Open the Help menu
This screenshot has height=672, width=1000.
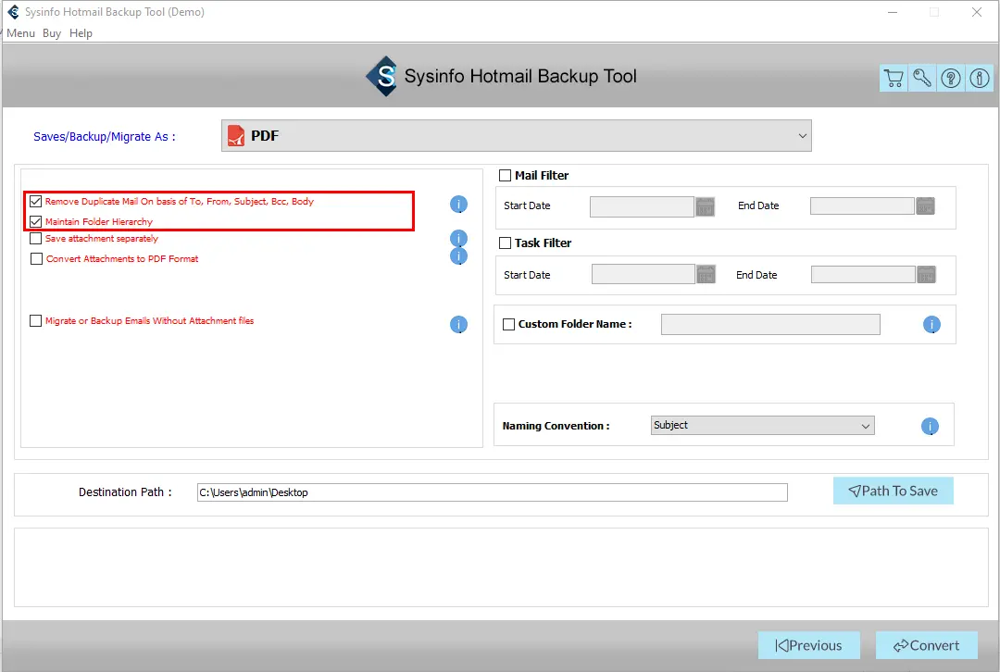coord(81,33)
